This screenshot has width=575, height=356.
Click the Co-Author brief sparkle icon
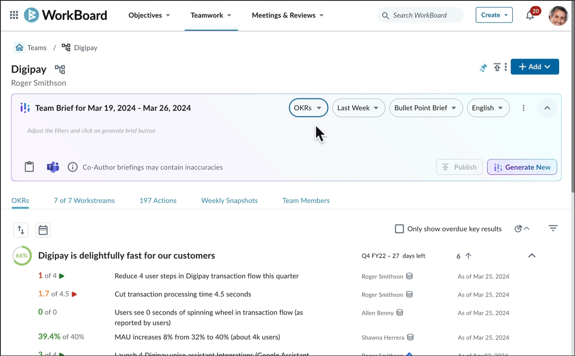coord(25,107)
